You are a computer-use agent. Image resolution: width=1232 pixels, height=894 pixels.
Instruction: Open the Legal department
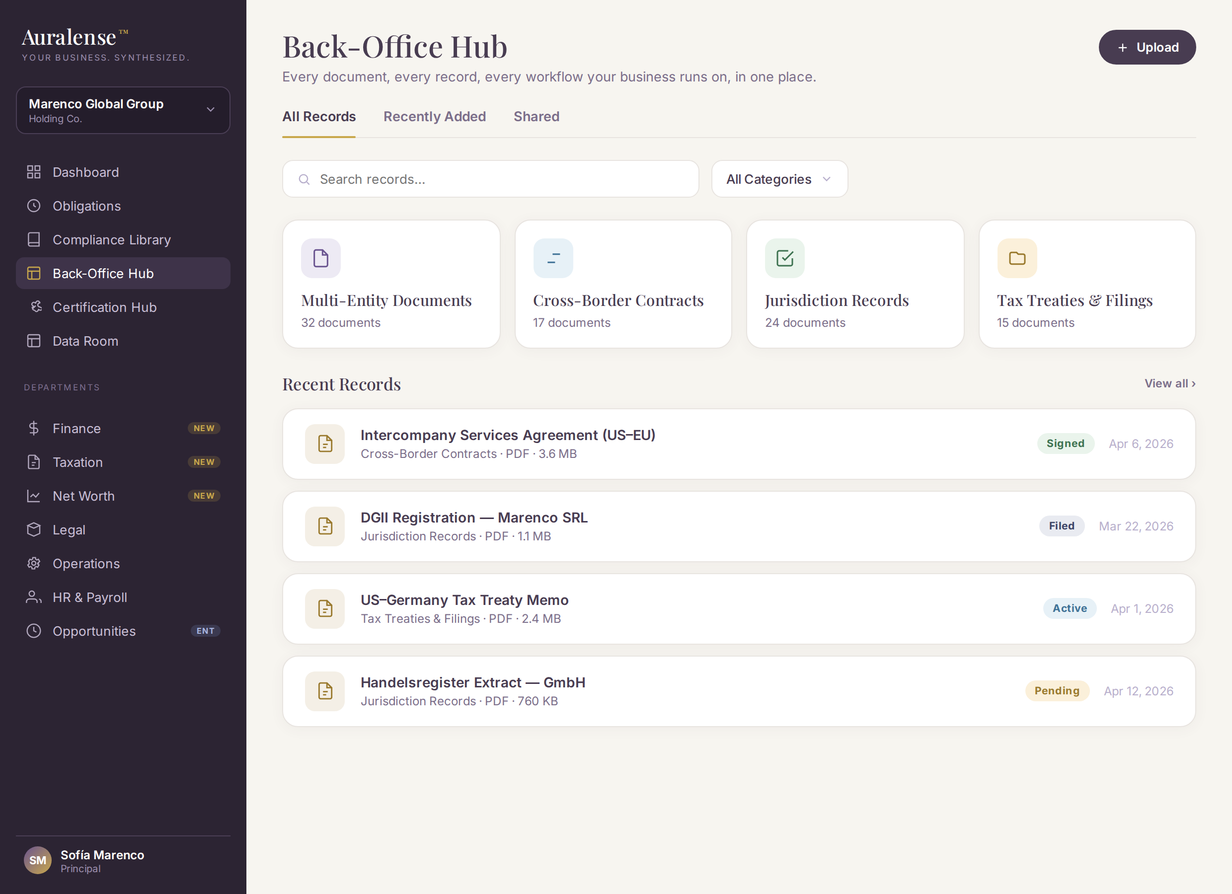123,529
